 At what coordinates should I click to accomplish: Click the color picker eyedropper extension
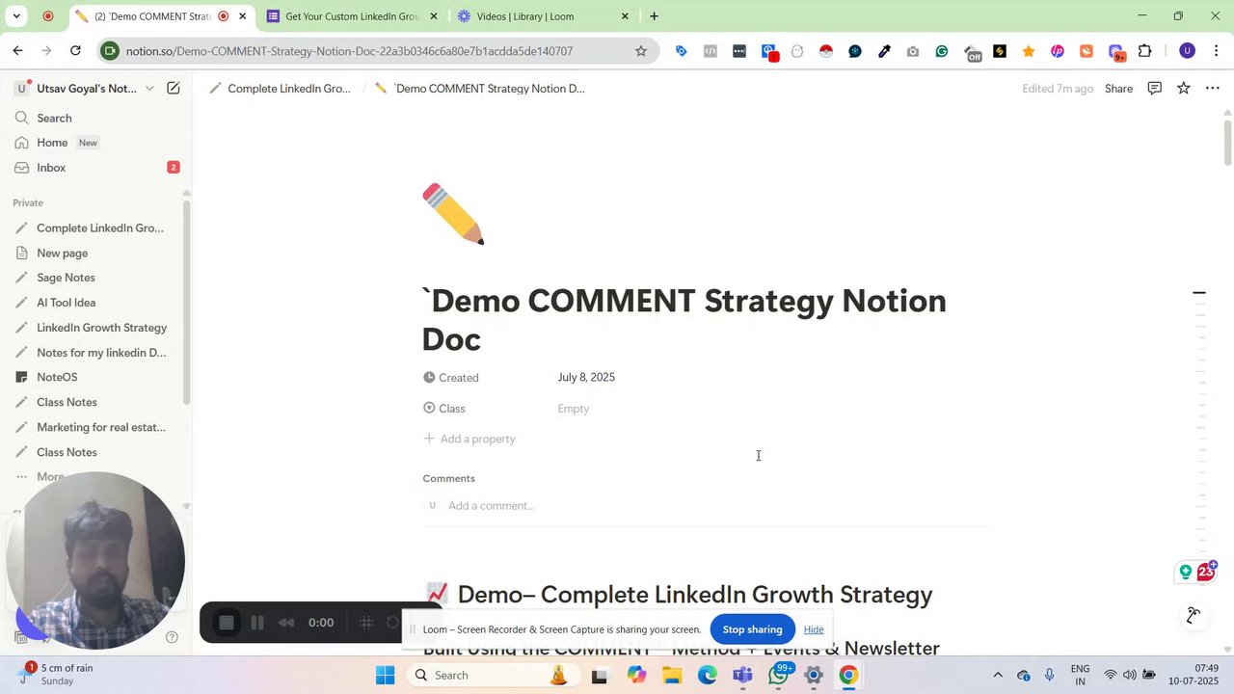(884, 51)
